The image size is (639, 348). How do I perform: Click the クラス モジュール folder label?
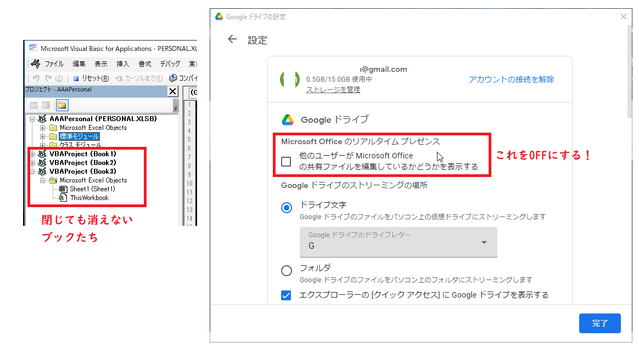pyautogui.click(x=80, y=145)
